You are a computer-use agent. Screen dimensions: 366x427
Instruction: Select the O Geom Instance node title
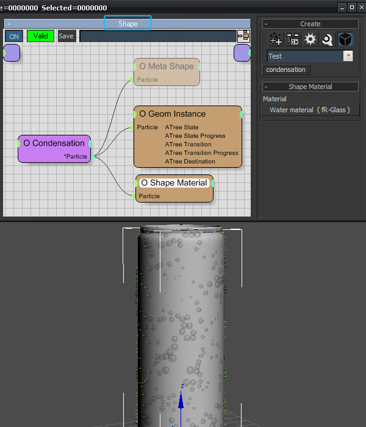pos(173,114)
